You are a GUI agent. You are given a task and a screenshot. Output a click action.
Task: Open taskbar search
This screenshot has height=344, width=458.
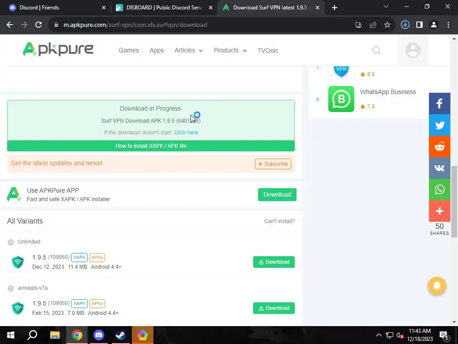(32, 335)
